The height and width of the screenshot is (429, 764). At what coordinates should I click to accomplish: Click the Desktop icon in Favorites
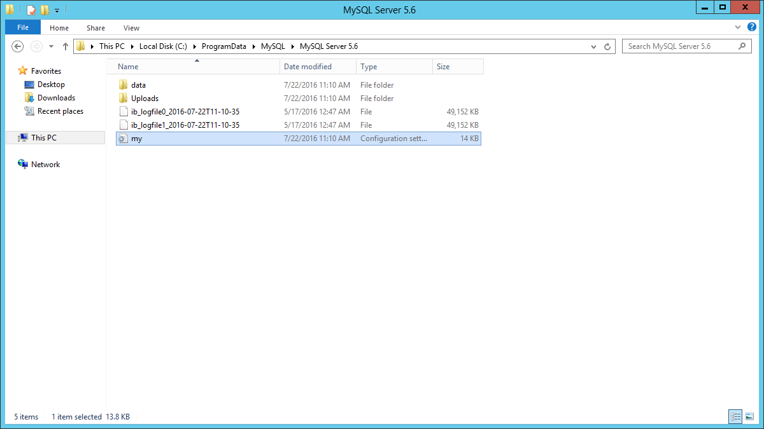tap(29, 85)
